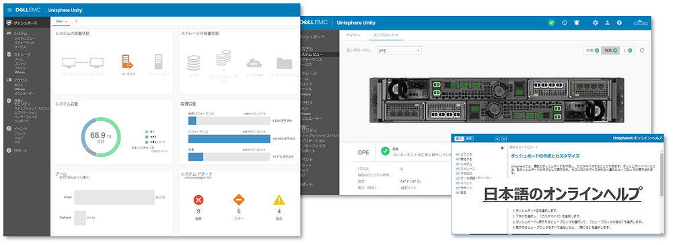
Task: Select the 検索 tab in the help window
Action: click(x=469, y=139)
